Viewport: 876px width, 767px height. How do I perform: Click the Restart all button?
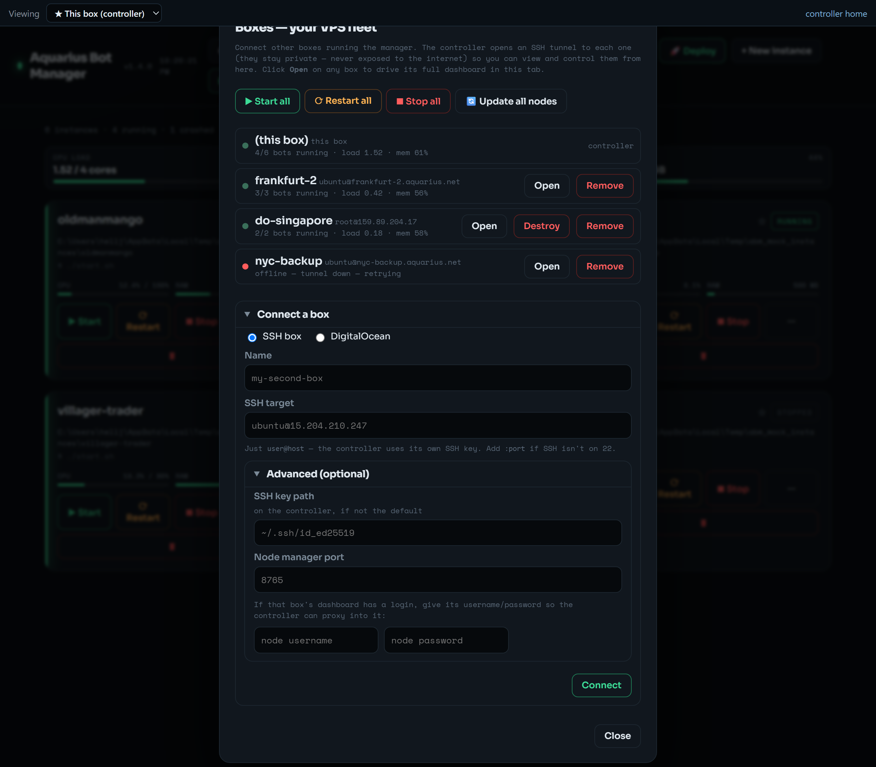[343, 101]
